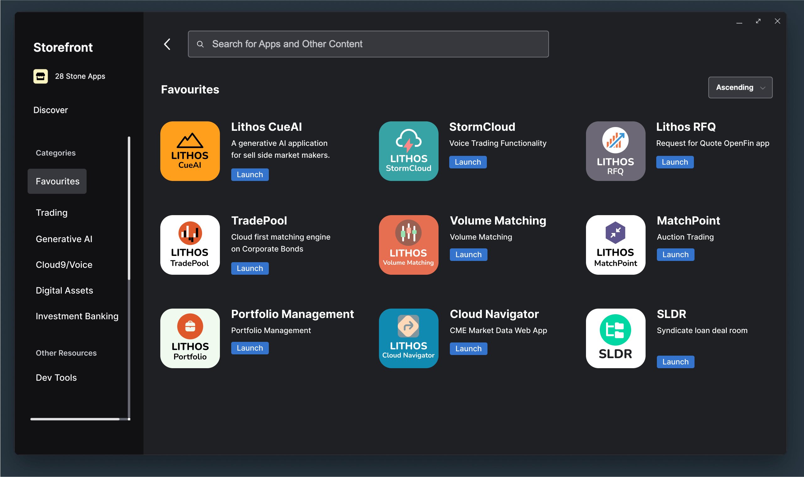804x477 pixels.
Task: Open the Lithos CueAI app icon
Action: click(190, 151)
